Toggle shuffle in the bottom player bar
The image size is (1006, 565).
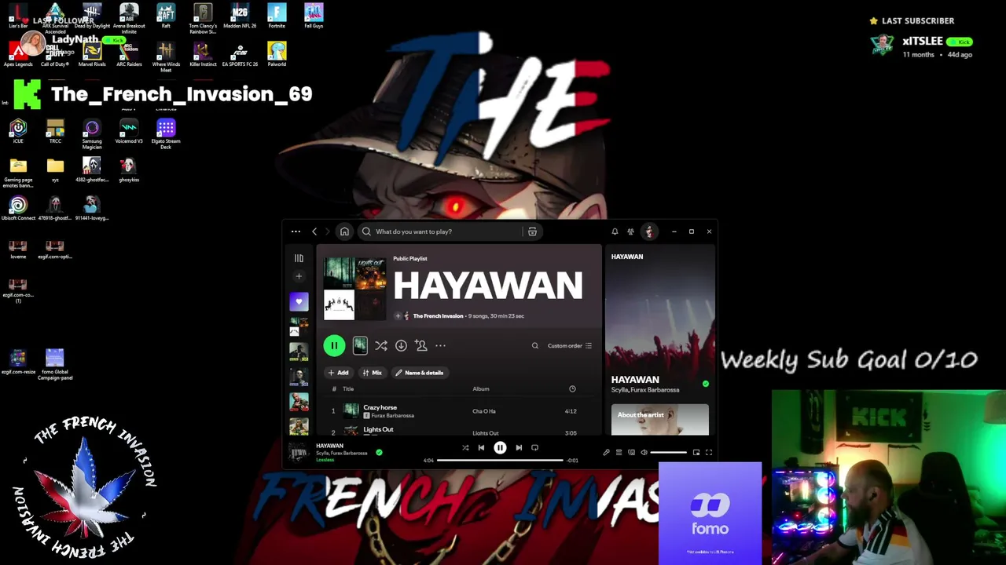coord(465,447)
